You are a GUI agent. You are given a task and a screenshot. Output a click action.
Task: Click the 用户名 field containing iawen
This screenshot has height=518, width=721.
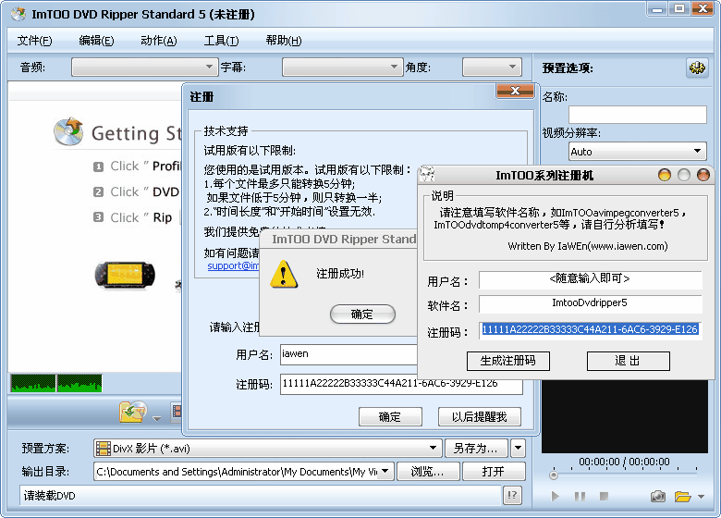pos(348,354)
